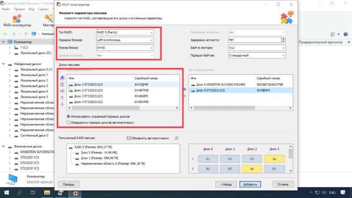Viewport: 352px width, 198px height.
Task: Open the Правка menu
Action: [x=19, y=9]
